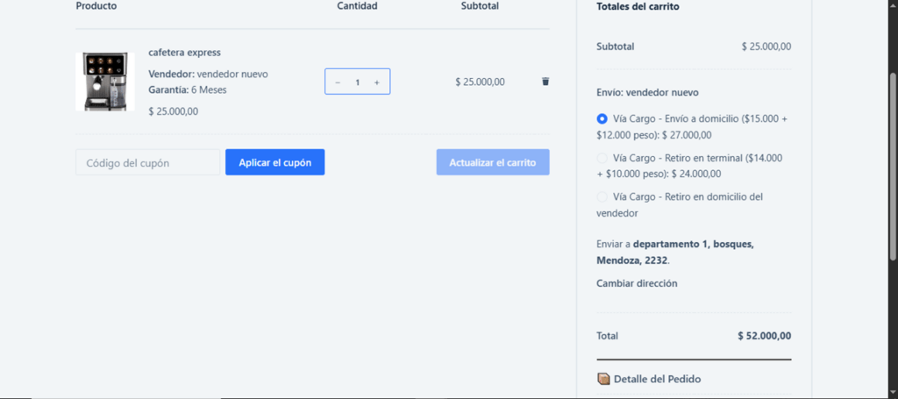This screenshot has height=399, width=898.
Task: Select Vía Cargo Retiro en terminal option
Action: point(602,158)
